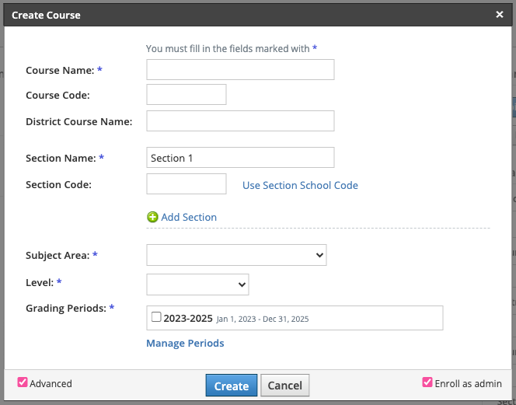Click the Use Section School Code link
The height and width of the screenshot is (405, 516).
[300, 185]
